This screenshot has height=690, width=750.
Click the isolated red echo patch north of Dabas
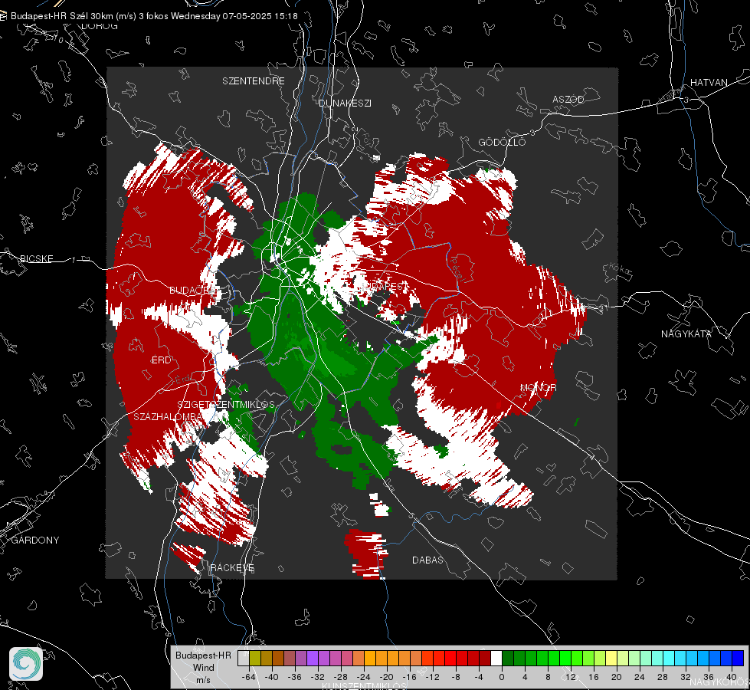[366, 554]
